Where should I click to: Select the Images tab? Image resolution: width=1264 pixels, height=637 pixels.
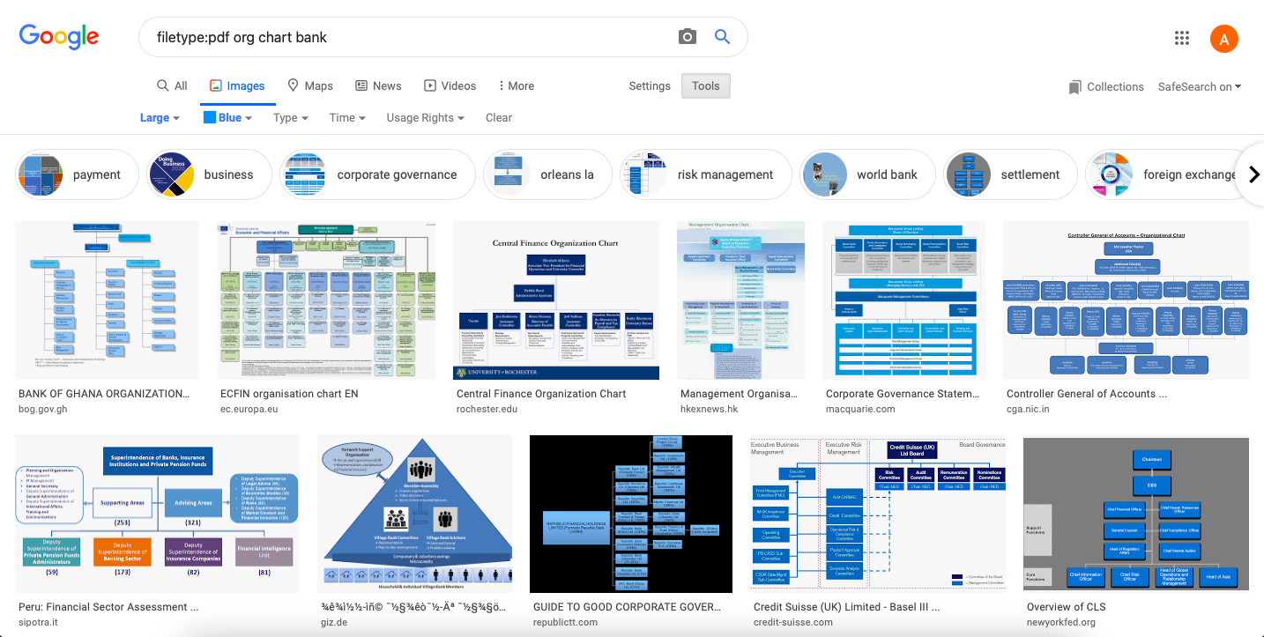pyautogui.click(x=237, y=85)
